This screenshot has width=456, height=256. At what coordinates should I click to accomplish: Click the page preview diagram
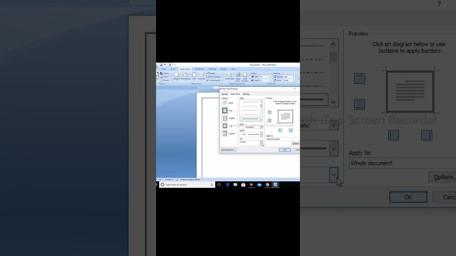click(285, 116)
